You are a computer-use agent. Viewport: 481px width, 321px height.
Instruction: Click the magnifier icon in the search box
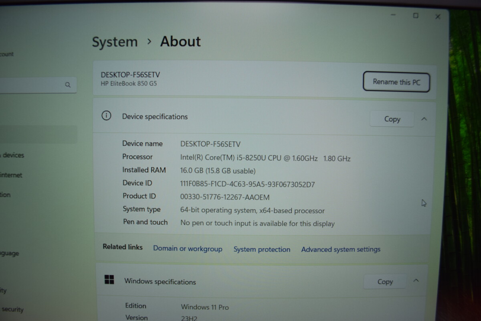coord(68,85)
